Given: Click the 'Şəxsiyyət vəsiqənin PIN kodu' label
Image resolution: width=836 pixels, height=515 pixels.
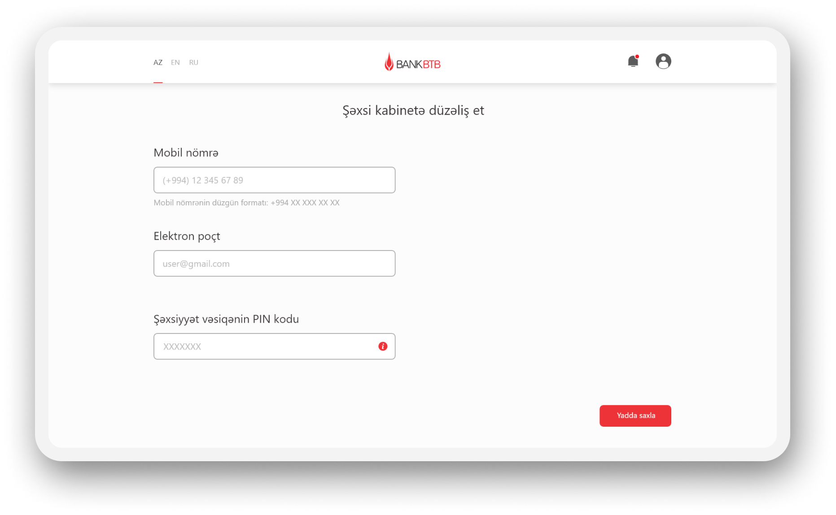Looking at the screenshot, I should tap(226, 319).
